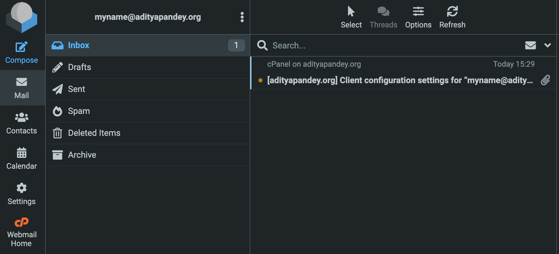
Task: Open the Client configuration settings email
Action: coord(400,80)
